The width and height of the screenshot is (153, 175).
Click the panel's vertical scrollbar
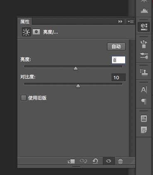(132, 98)
